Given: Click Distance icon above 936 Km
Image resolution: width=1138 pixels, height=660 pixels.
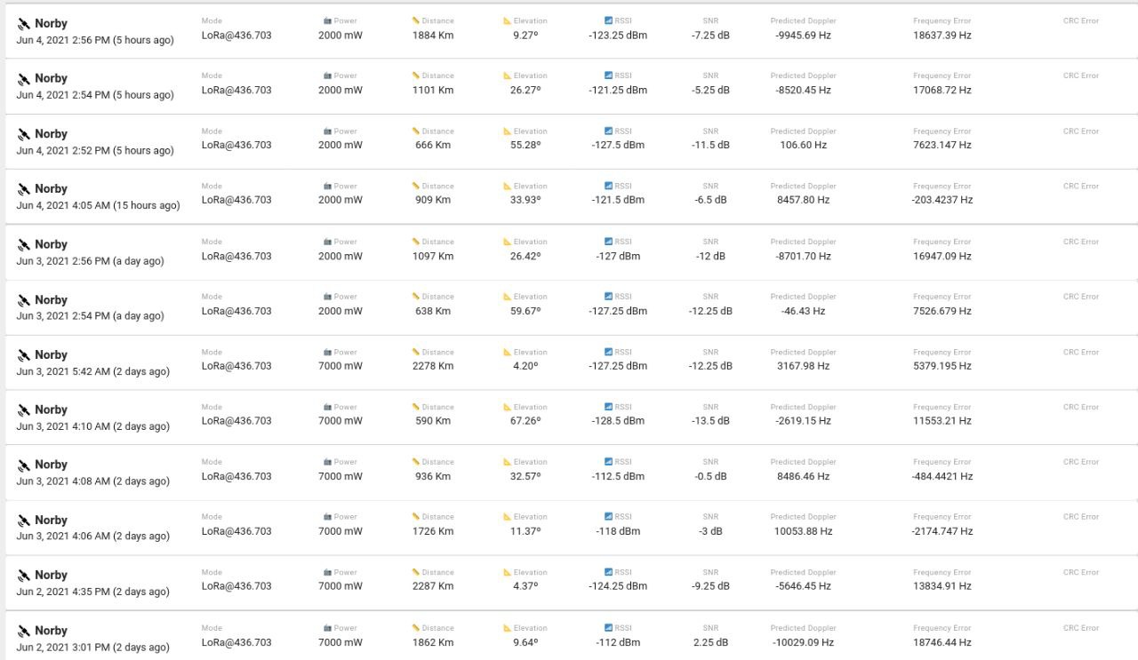Looking at the screenshot, I should (416, 463).
